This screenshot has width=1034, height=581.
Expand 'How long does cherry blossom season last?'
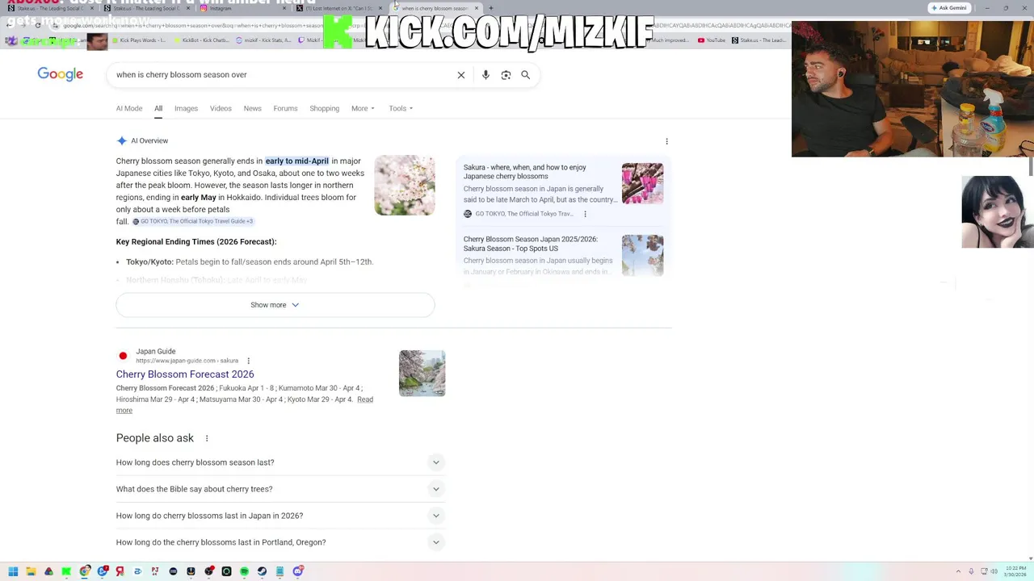(x=280, y=462)
